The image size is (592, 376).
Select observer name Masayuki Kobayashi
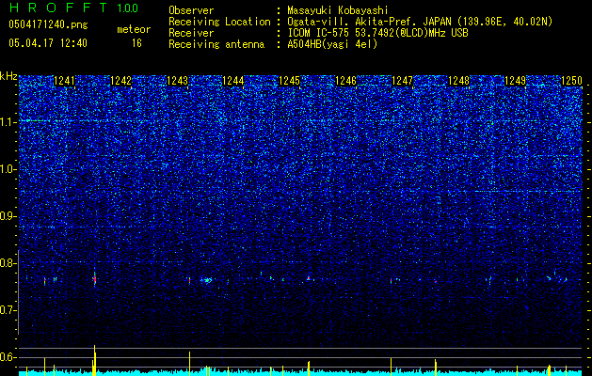[338, 10]
